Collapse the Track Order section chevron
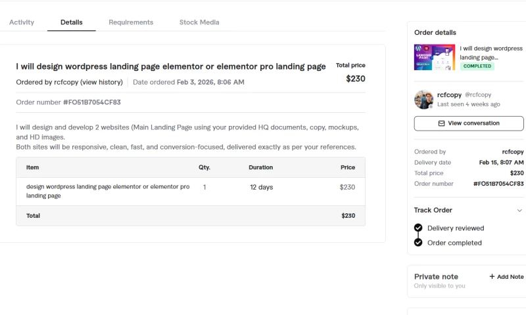Viewport: 526px width, 315px height. coord(519,210)
